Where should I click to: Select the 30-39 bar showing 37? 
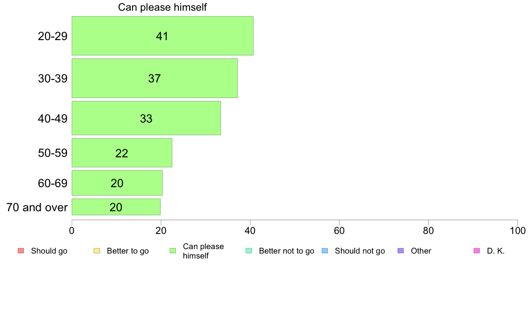154,78
